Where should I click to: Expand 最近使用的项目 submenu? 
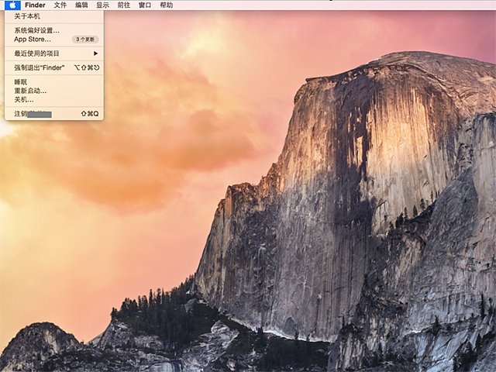tap(54, 53)
